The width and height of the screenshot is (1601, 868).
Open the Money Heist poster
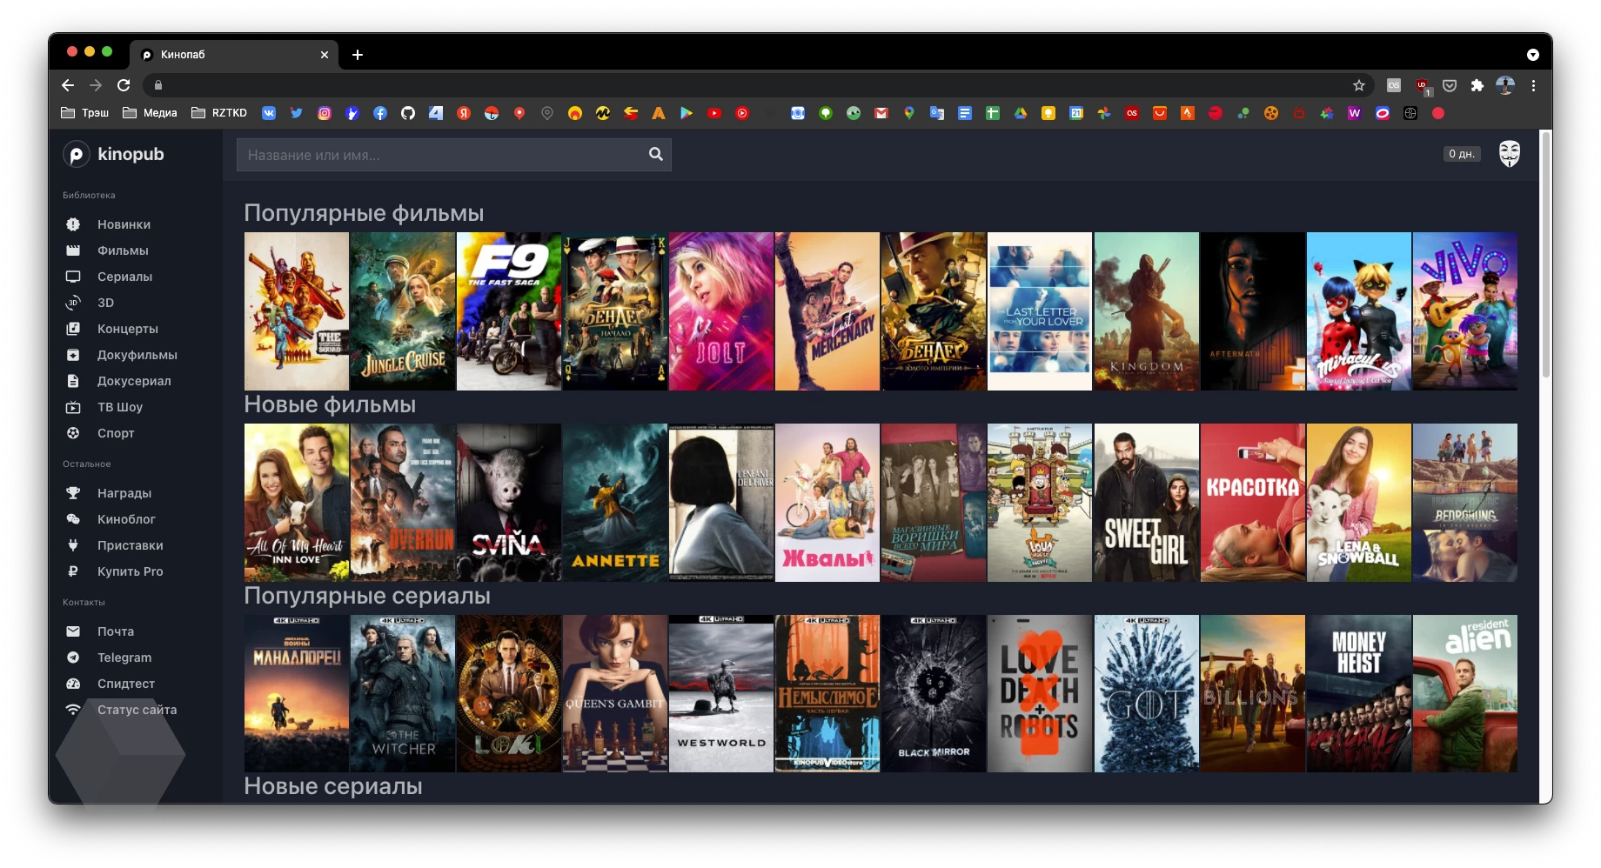[x=1359, y=693]
